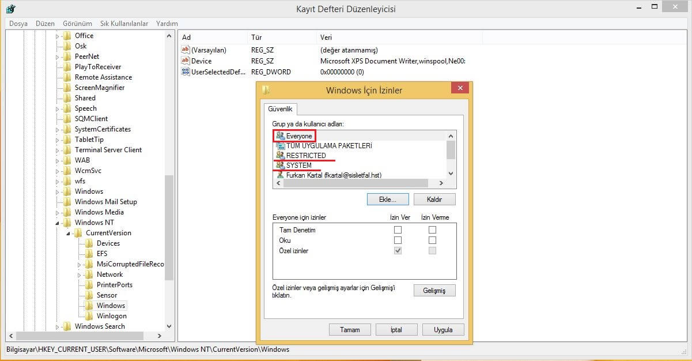Click the TabletTip folder icon
692x361 pixels.
tap(67, 140)
